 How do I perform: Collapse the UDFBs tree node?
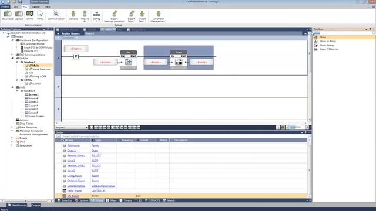17,80
